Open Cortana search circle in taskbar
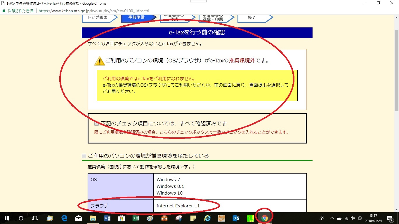The height and width of the screenshot is (224, 399). coord(21,218)
